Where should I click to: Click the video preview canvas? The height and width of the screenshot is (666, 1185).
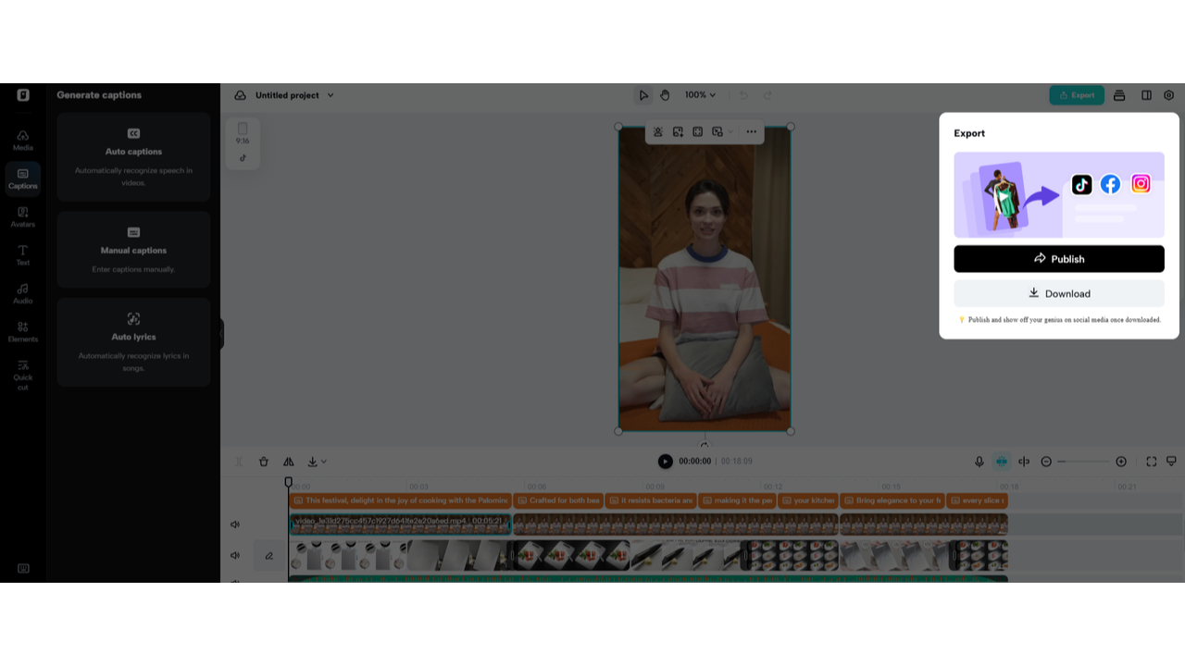point(705,278)
